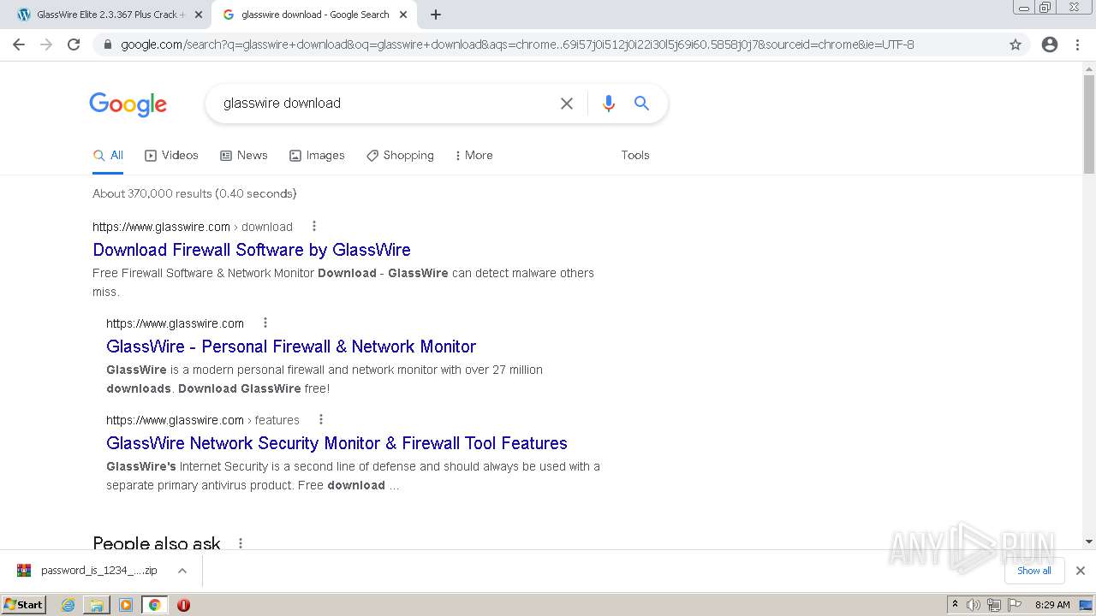Open the Chrome three-dot menu

(1077, 44)
